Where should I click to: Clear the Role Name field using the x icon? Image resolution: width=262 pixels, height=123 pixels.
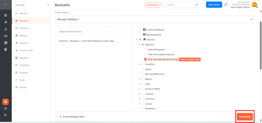251,19
